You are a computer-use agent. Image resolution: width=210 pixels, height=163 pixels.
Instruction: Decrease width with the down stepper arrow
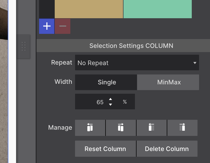(x=110, y=104)
